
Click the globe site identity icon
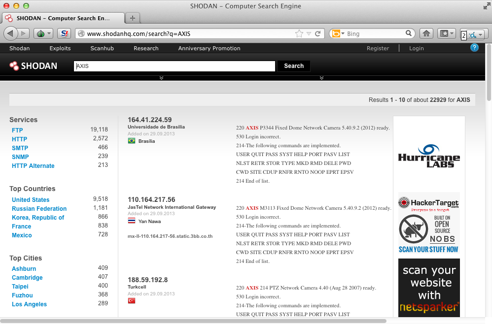(x=81, y=33)
